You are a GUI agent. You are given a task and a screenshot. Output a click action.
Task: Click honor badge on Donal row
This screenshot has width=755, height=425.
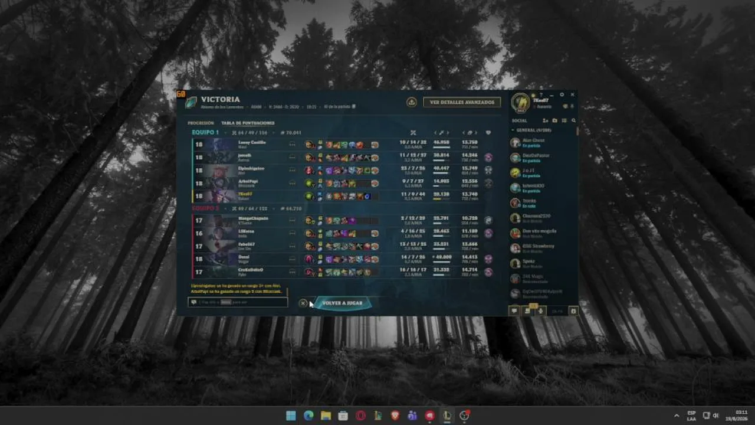[488, 259]
